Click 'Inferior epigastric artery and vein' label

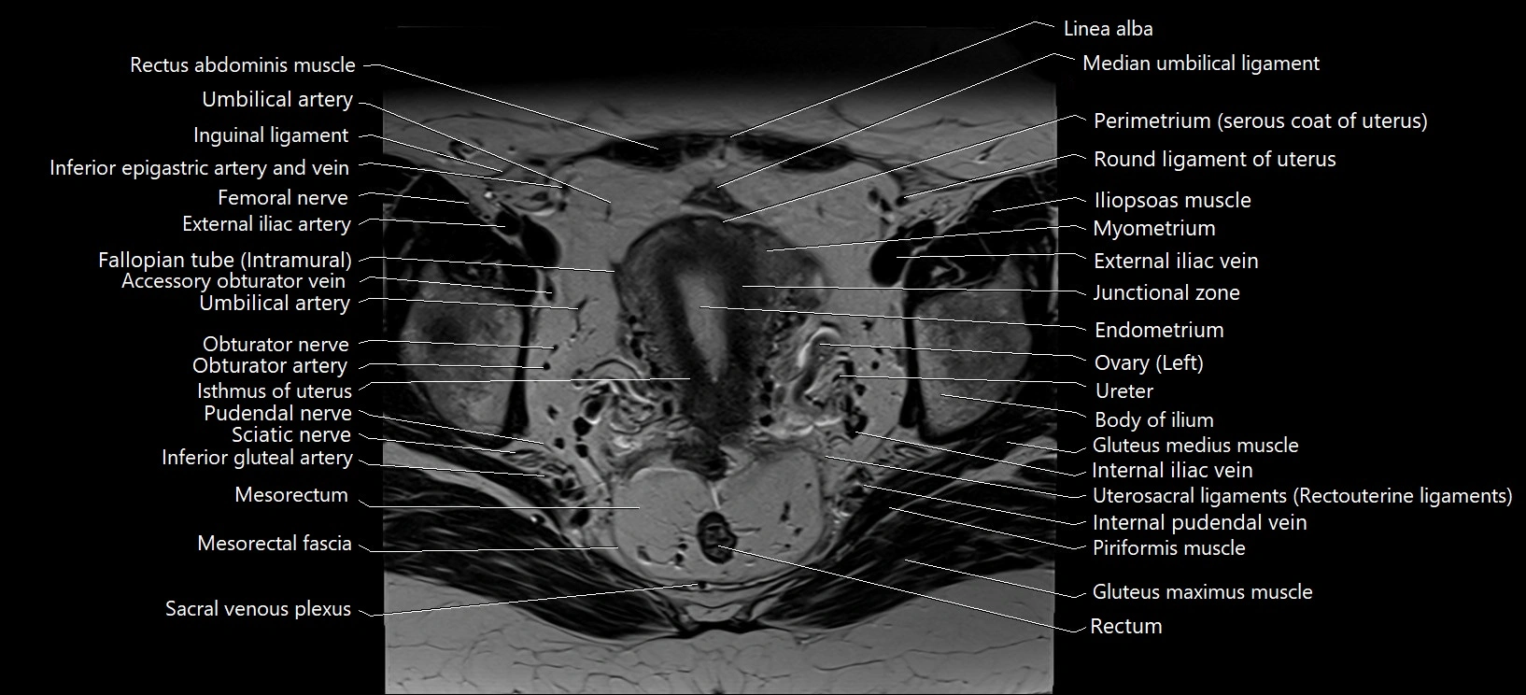pos(199,168)
